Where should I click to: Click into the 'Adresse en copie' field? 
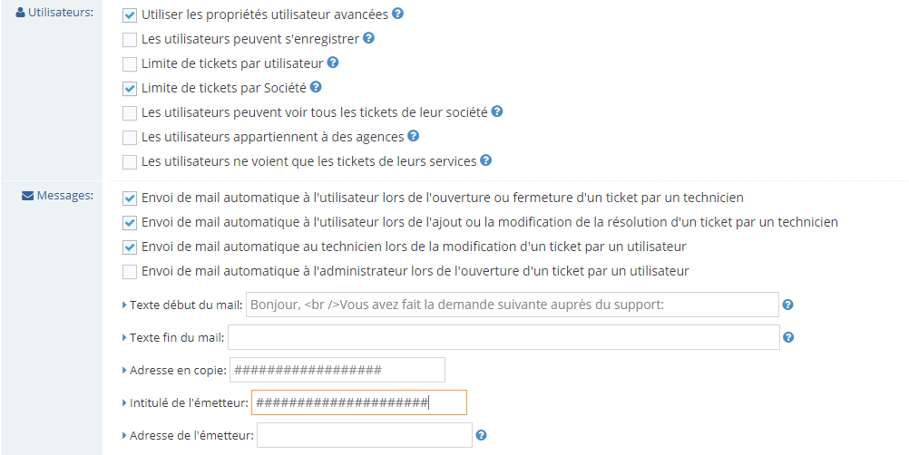(x=337, y=370)
